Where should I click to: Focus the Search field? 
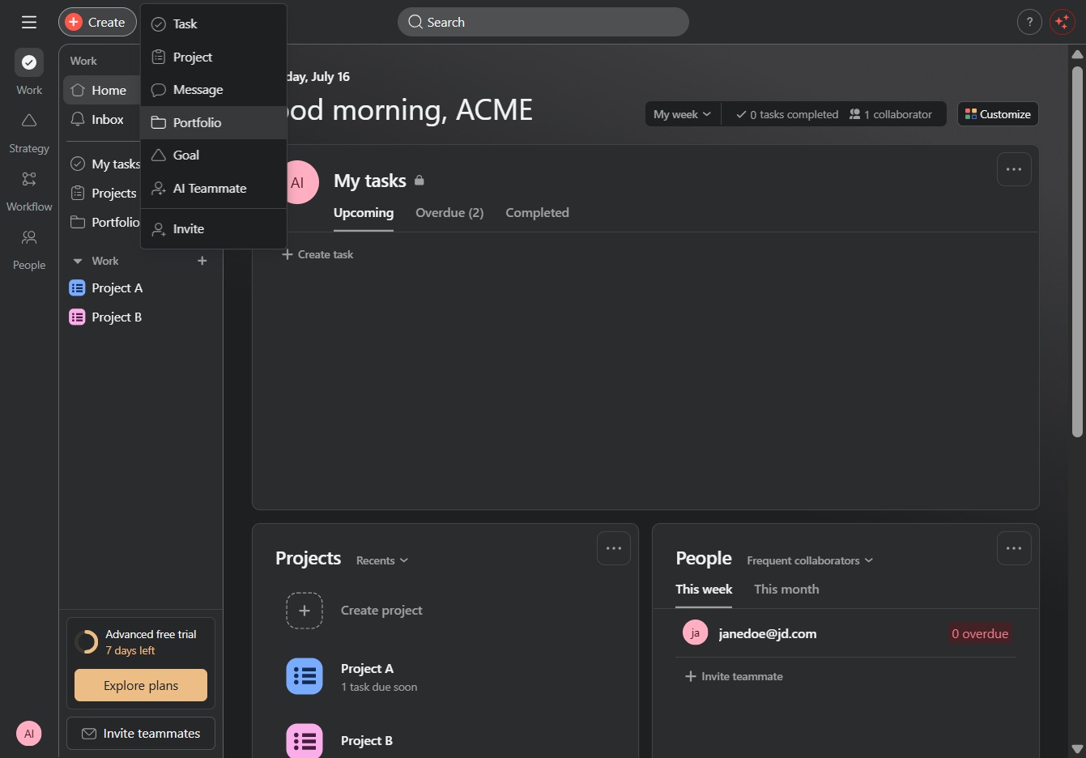tap(543, 22)
